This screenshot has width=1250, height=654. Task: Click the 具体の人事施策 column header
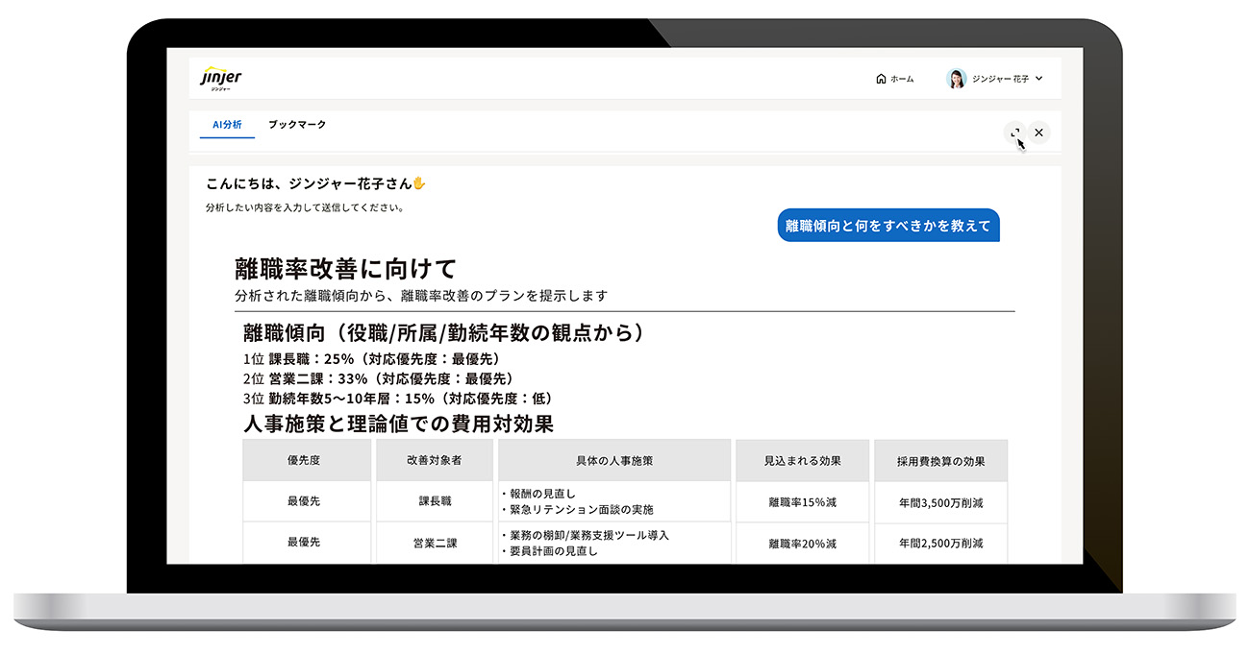coord(614,461)
